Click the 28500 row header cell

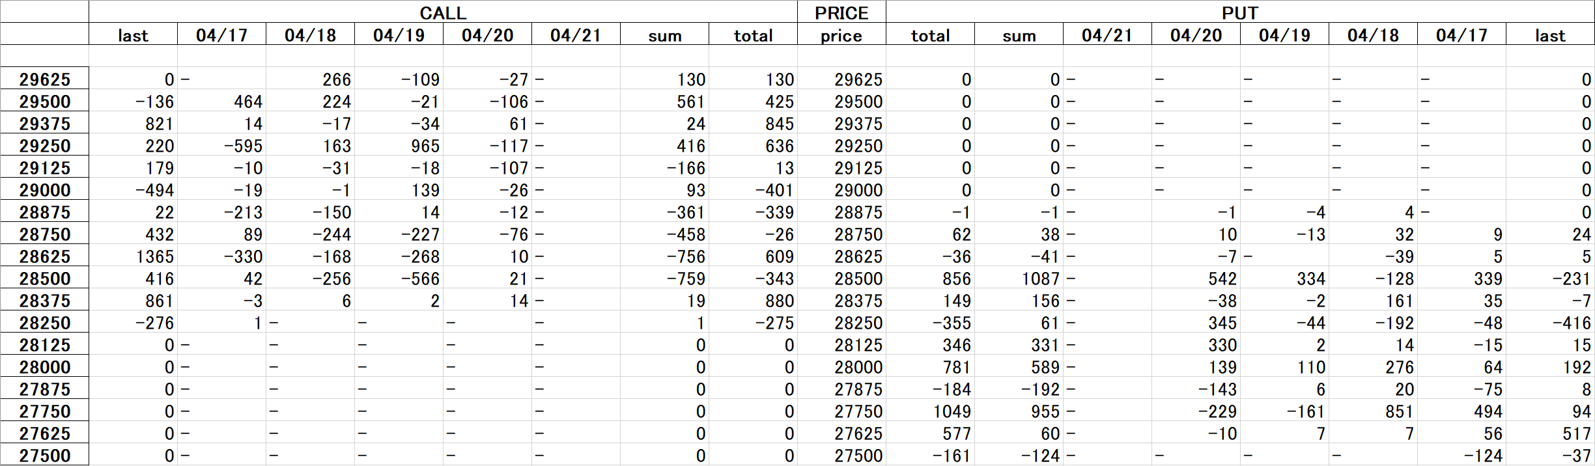pos(44,278)
